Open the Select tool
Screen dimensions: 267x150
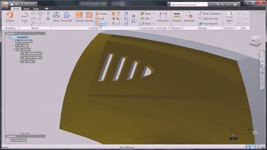click(x=229, y=16)
